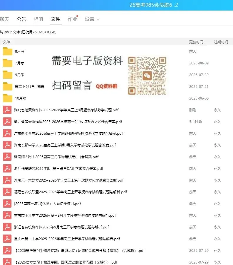Open 重庆市南开中学 8月开学质量检测物理试题.pdf
This screenshot has height=265, width=233.
point(65,215)
